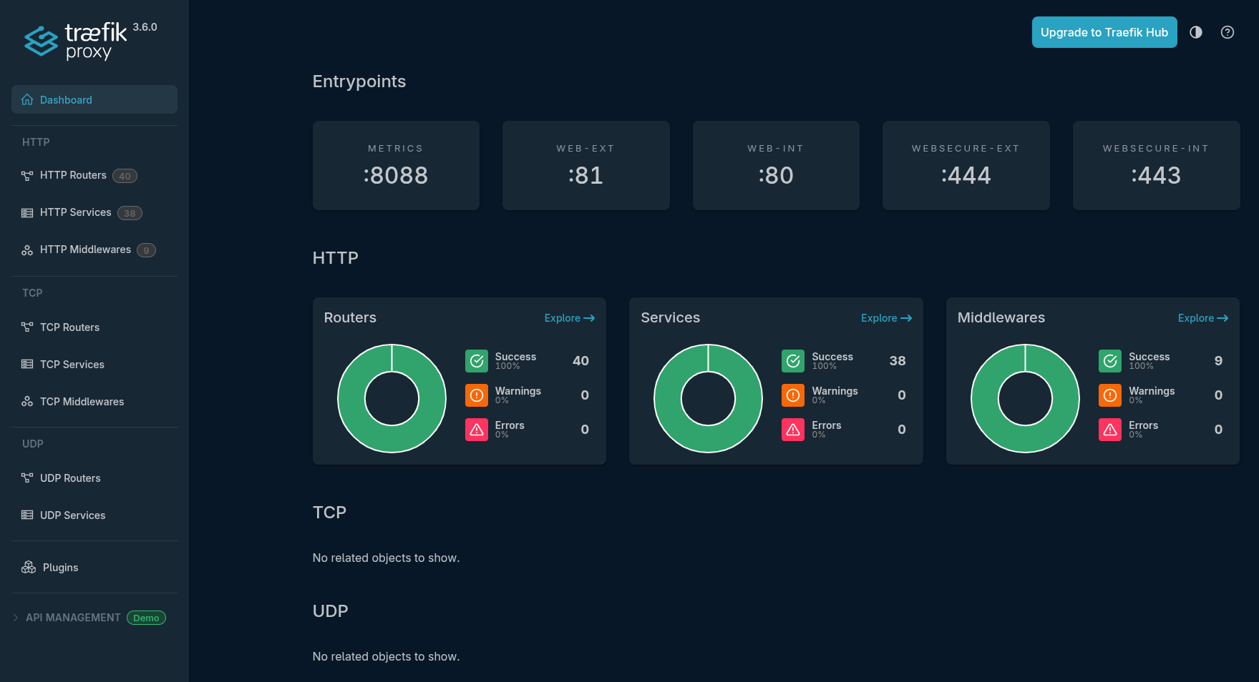
Task: Open the help question mark icon
Action: [x=1227, y=32]
